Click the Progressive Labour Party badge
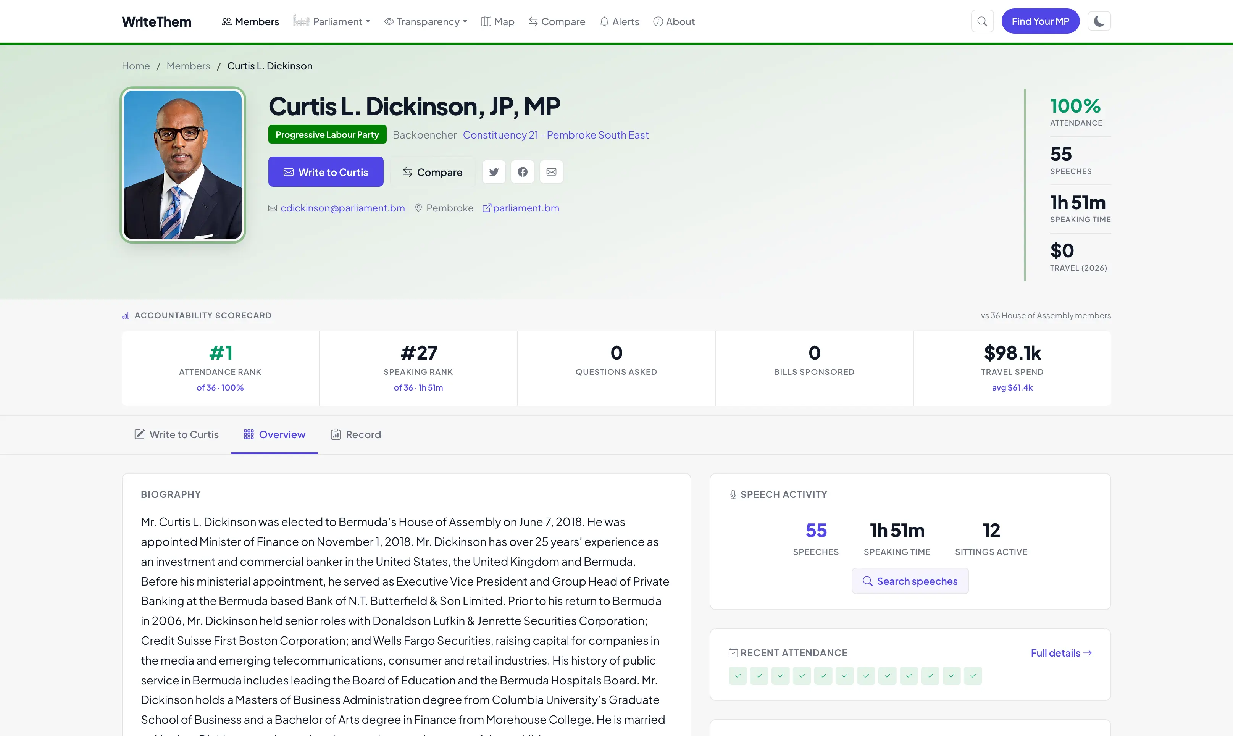Screen dimensions: 1233x736 [327, 134]
